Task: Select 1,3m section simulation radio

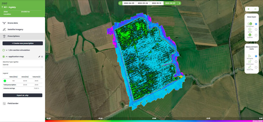Action: (4, 50)
